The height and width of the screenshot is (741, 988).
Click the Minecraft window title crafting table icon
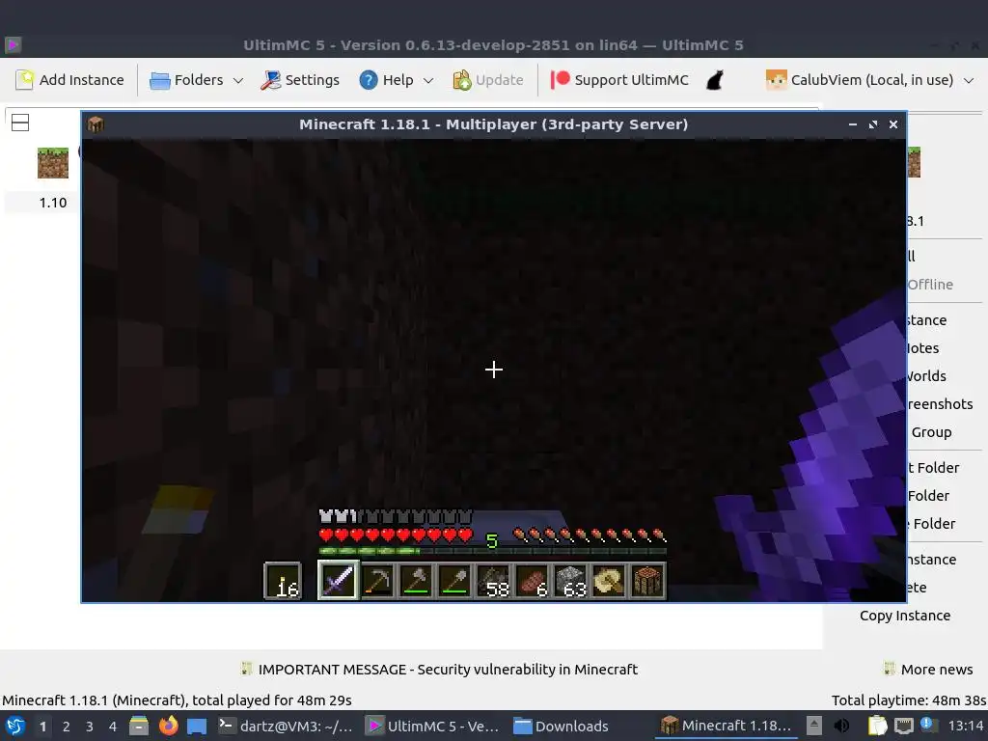click(96, 124)
